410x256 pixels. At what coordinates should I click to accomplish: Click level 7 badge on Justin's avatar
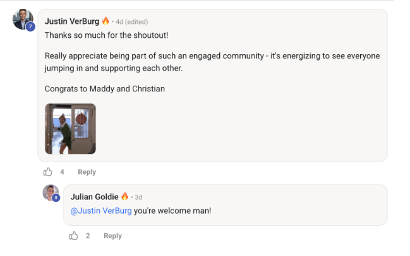pyautogui.click(x=30, y=26)
